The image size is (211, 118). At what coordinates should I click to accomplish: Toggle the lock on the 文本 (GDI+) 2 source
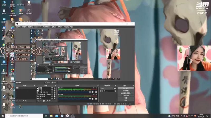pos(55,92)
